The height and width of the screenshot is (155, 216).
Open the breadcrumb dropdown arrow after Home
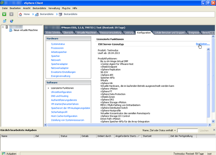pos(33,14)
